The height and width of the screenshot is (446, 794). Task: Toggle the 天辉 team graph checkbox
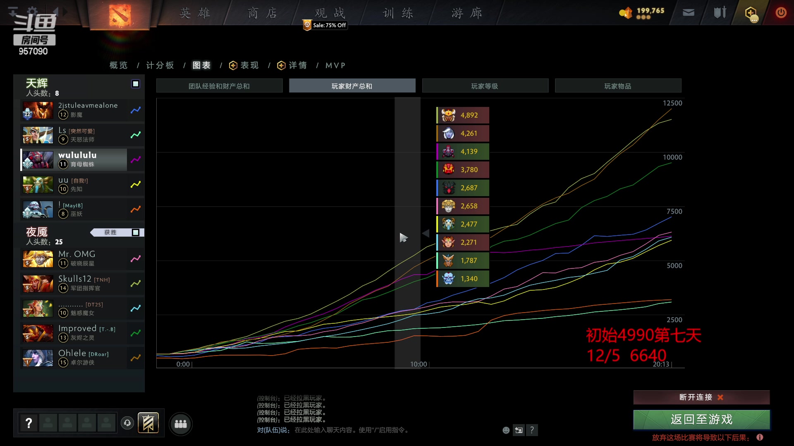[136, 84]
